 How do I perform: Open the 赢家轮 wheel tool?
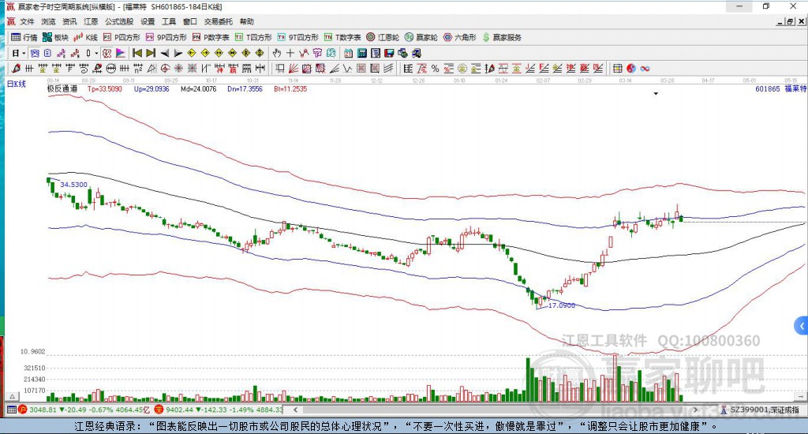pos(421,37)
